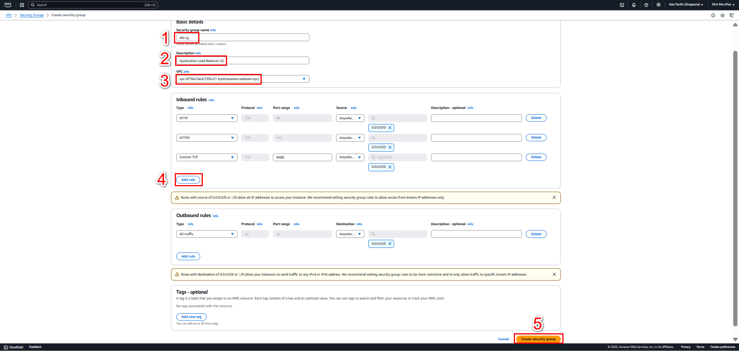The height and width of the screenshot is (351, 739).
Task: Click Add rule under Inbound rules
Action: (188, 180)
